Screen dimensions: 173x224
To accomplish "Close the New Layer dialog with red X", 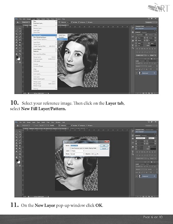I will point(107,142).
